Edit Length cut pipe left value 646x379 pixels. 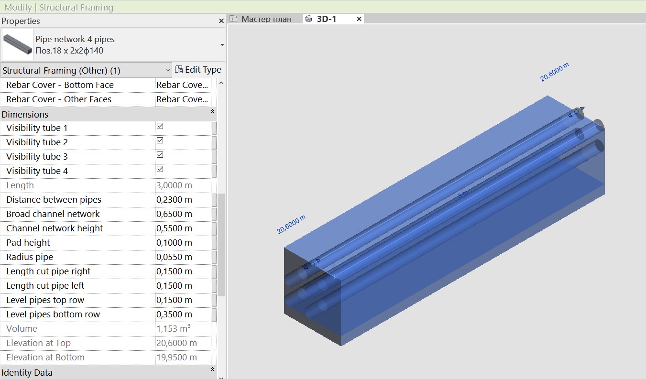pos(183,286)
